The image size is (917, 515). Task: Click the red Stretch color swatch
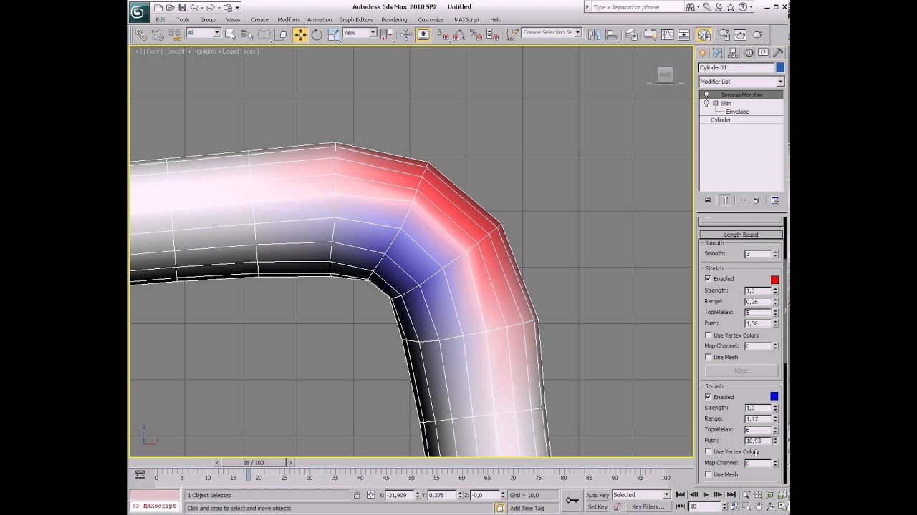[774, 279]
